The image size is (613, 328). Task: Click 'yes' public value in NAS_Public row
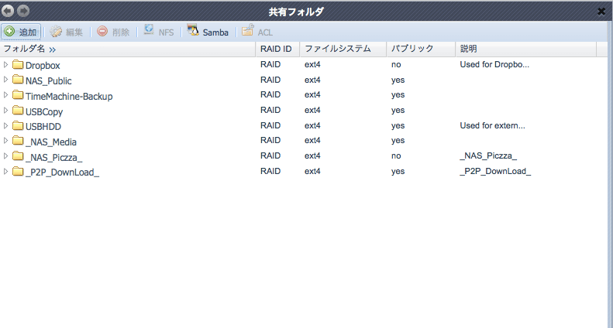point(398,80)
